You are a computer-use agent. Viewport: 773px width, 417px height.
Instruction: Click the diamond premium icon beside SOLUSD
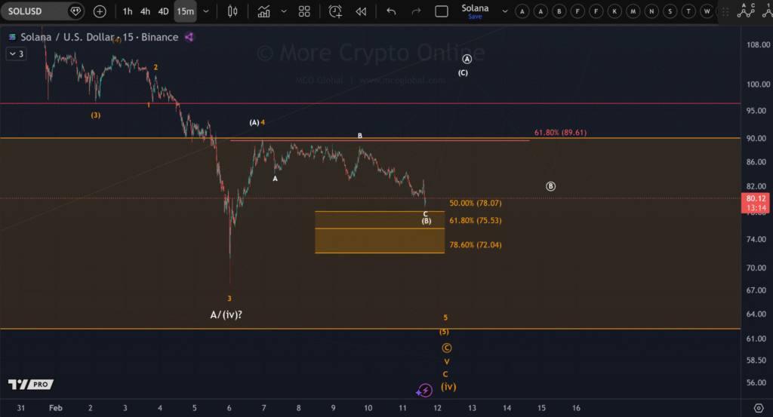[75, 11]
